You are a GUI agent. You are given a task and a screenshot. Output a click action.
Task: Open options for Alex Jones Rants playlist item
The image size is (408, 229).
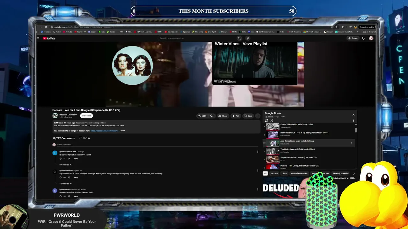point(351,143)
